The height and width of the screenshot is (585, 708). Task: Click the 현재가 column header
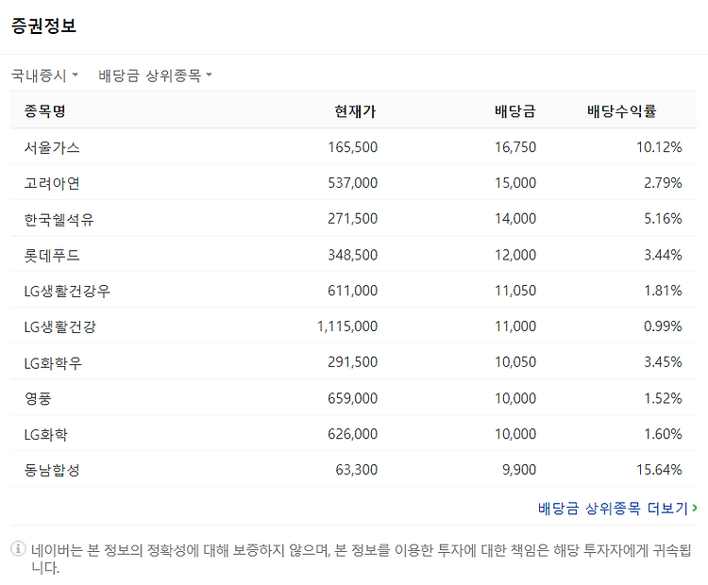(355, 111)
